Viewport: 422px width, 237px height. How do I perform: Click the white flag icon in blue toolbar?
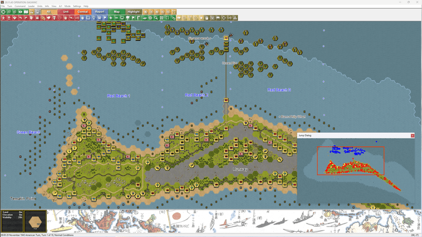point(105,18)
